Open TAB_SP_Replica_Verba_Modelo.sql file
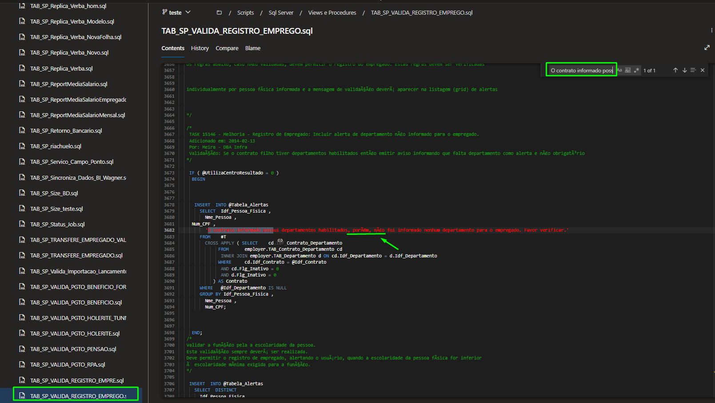The width and height of the screenshot is (715, 403). point(72,21)
